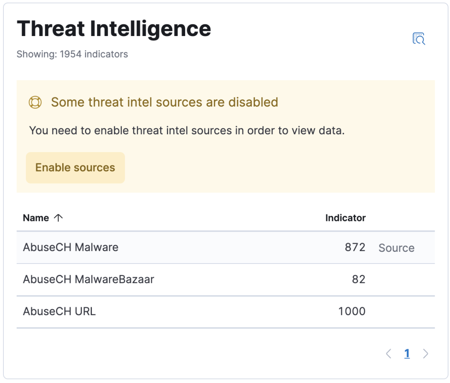Click the 872 indicator count
Screen dimensions: 450x383
coord(355,247)
